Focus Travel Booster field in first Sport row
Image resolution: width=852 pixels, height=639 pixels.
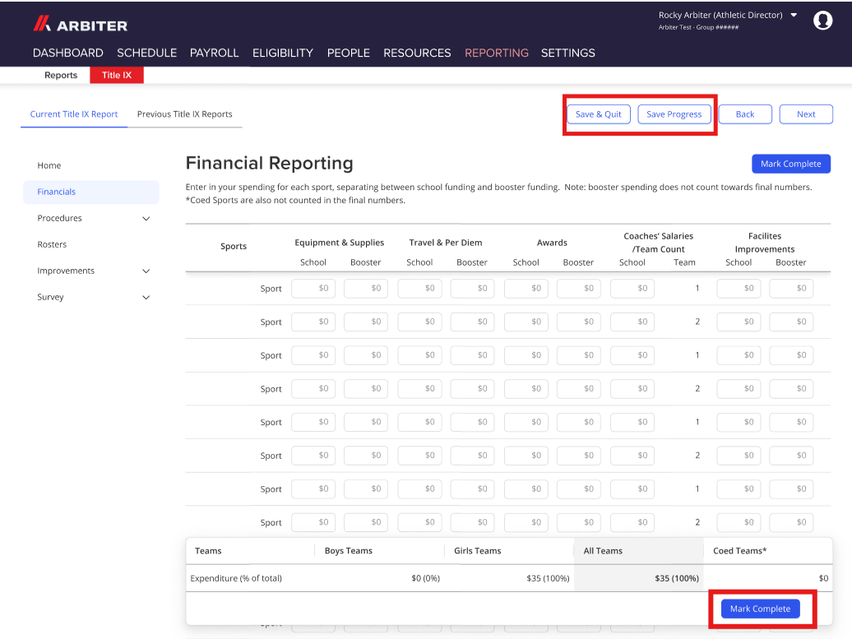472,288
